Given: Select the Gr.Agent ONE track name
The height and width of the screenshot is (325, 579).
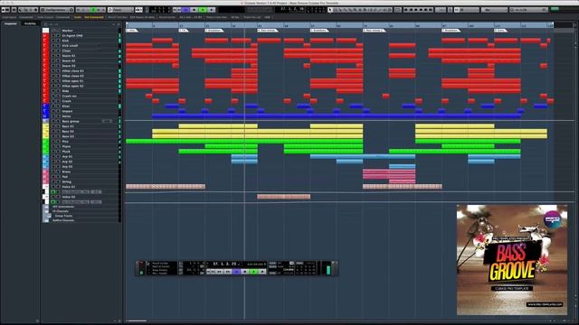Looking at the screenshot, I should coord(72,36).
